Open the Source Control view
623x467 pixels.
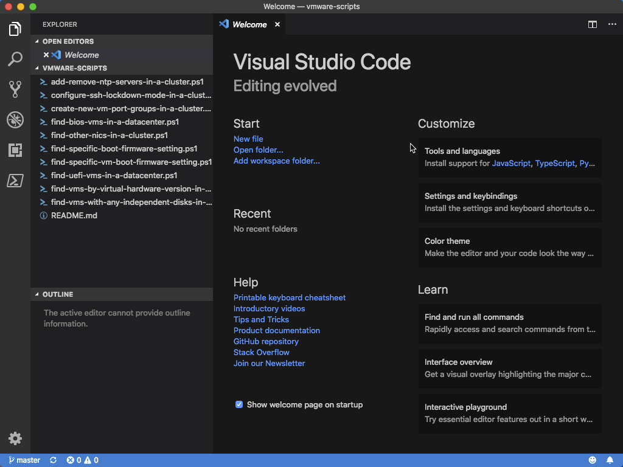(15, 89)
